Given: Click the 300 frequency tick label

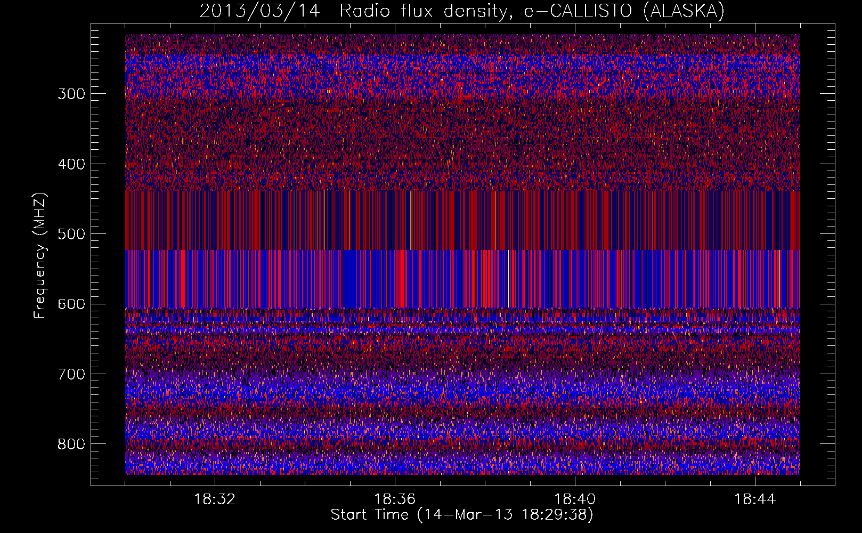Looking at the screenshot, I should [x=71, y=94].
